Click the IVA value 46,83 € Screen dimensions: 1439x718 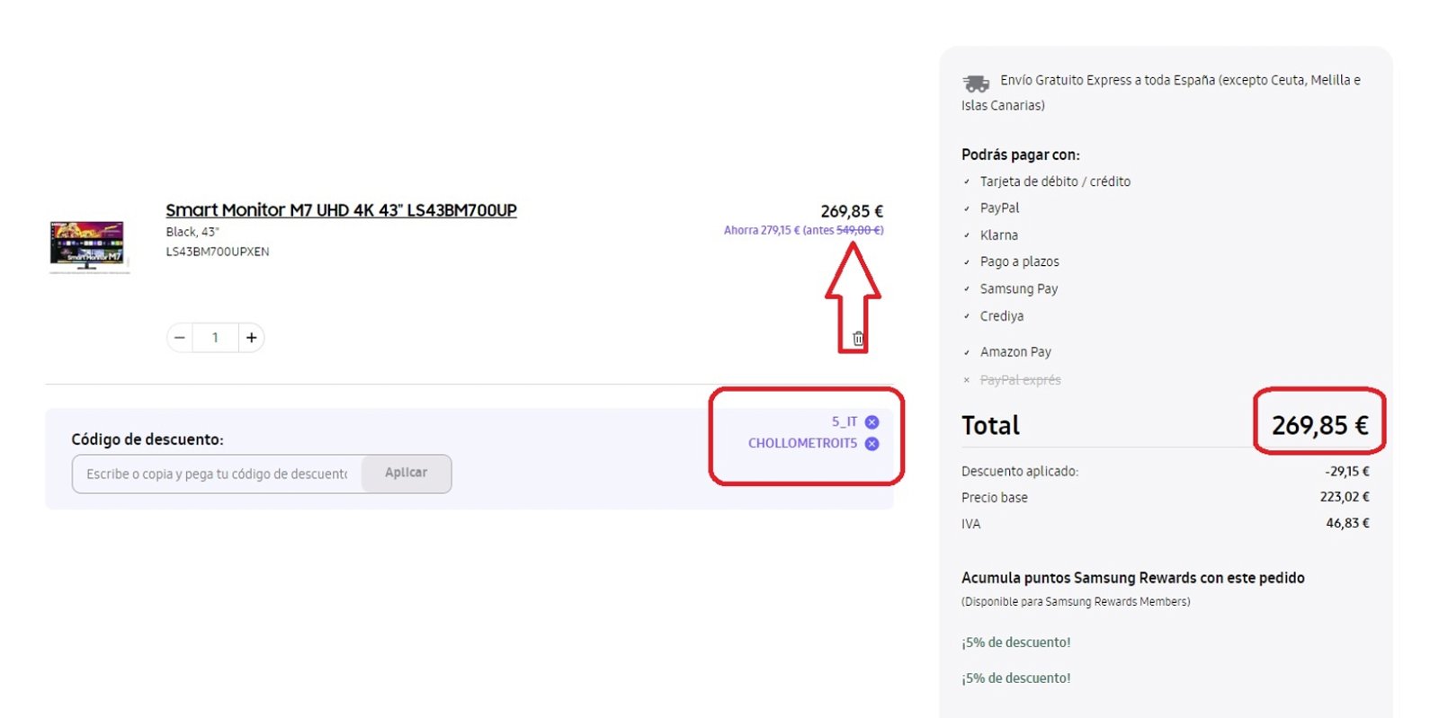tap(1347, 523)
